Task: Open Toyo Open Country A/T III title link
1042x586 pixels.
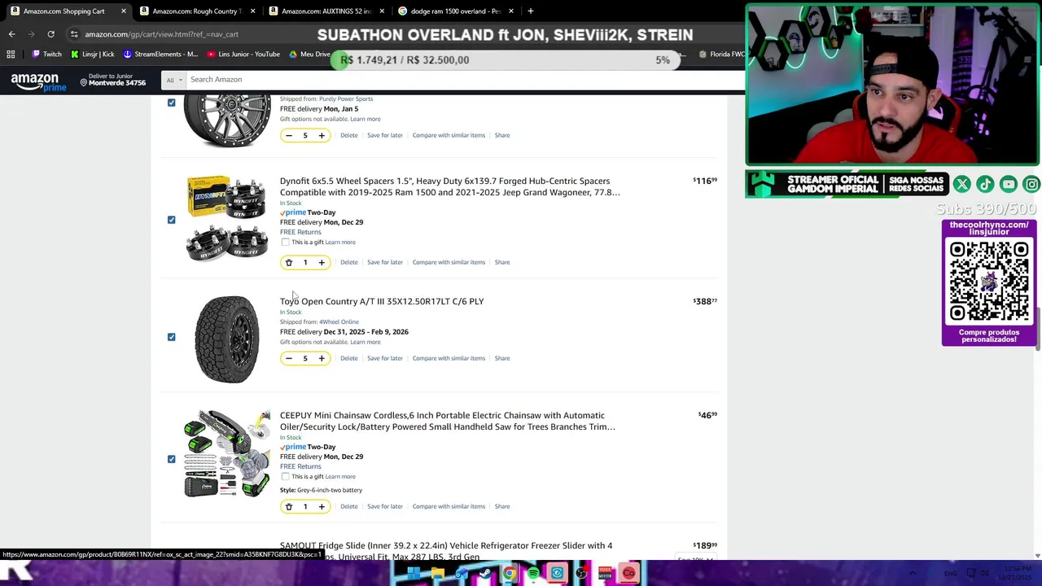Action: click(382, 301)
